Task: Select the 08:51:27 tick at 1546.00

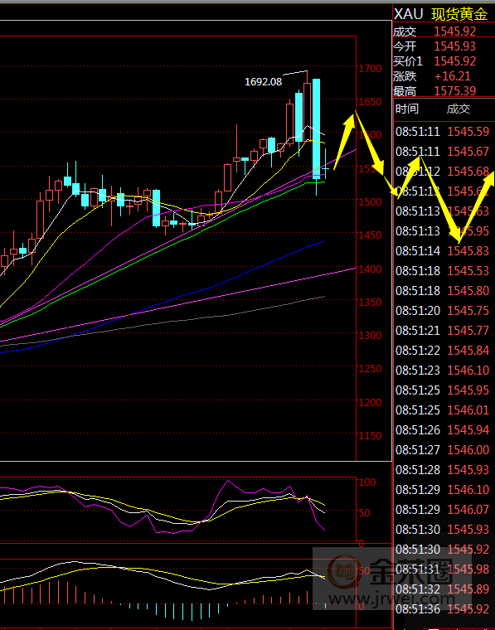Action: click(x=443, y=449)
